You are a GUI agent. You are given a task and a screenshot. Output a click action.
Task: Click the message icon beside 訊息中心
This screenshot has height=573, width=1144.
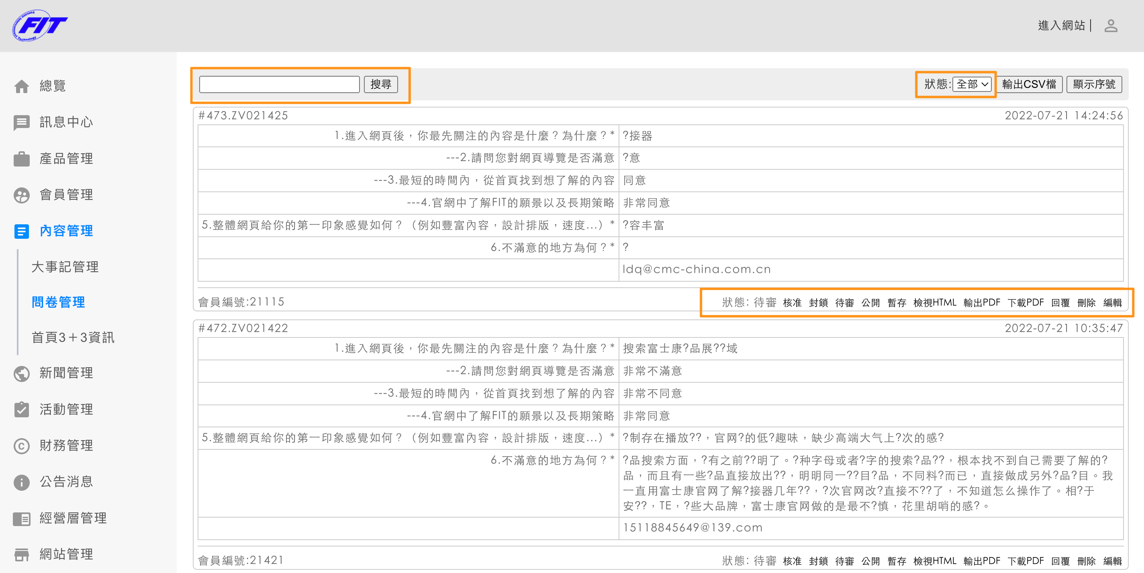21,122
